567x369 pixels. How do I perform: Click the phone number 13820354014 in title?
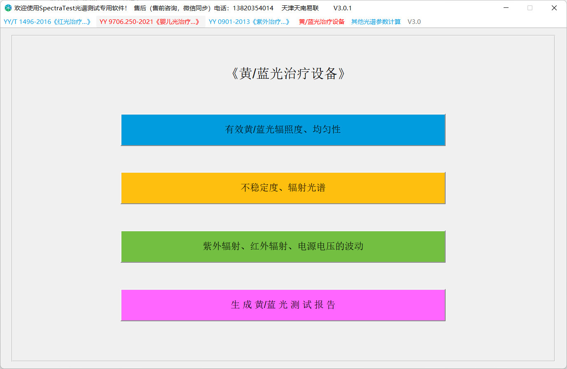click(253, 8)
